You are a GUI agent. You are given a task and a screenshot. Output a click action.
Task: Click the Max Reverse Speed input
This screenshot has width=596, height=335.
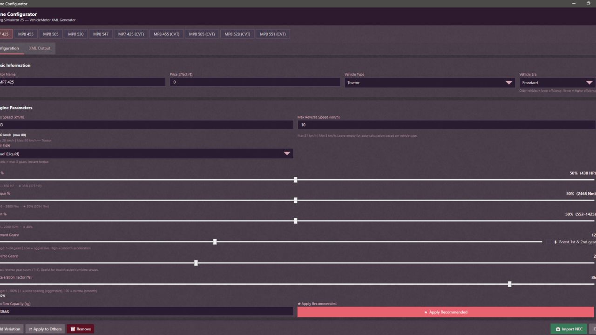click(447, 125)
